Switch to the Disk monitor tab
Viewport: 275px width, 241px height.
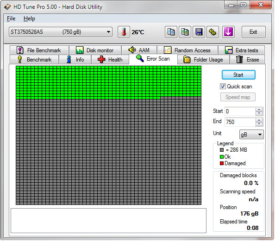point(95,50)
